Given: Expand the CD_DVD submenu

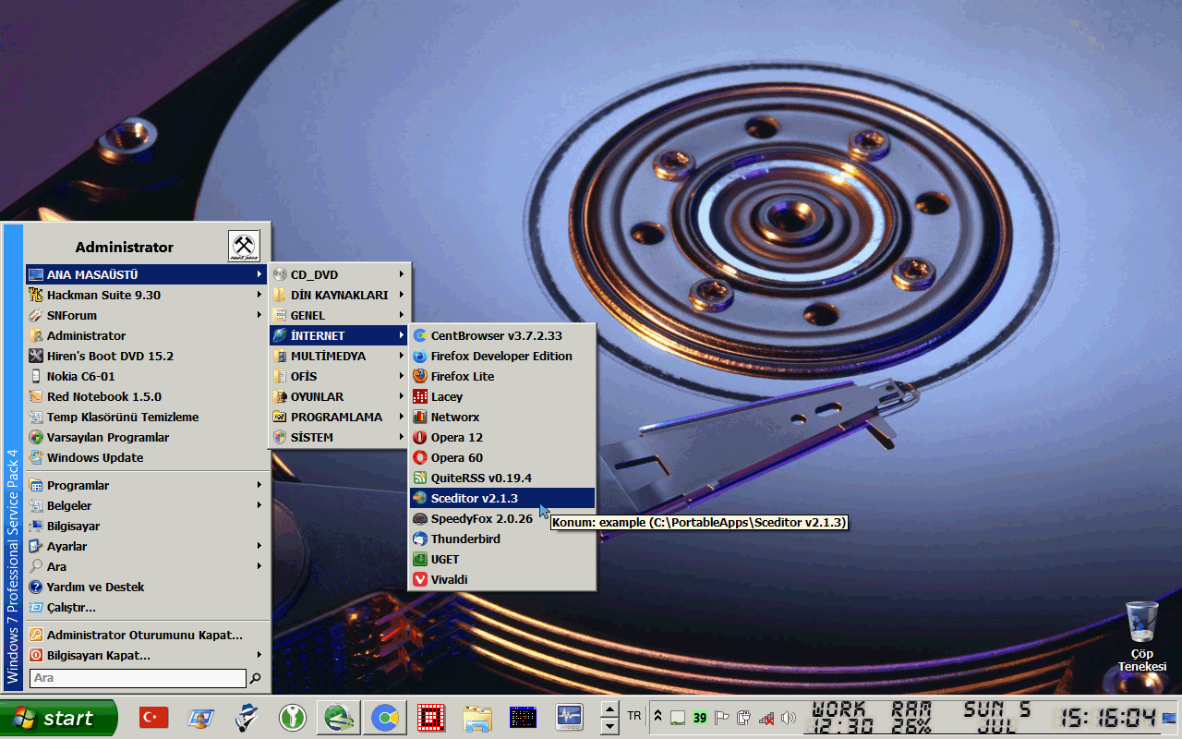Looking at the screenshot, I should coord(340,274).
